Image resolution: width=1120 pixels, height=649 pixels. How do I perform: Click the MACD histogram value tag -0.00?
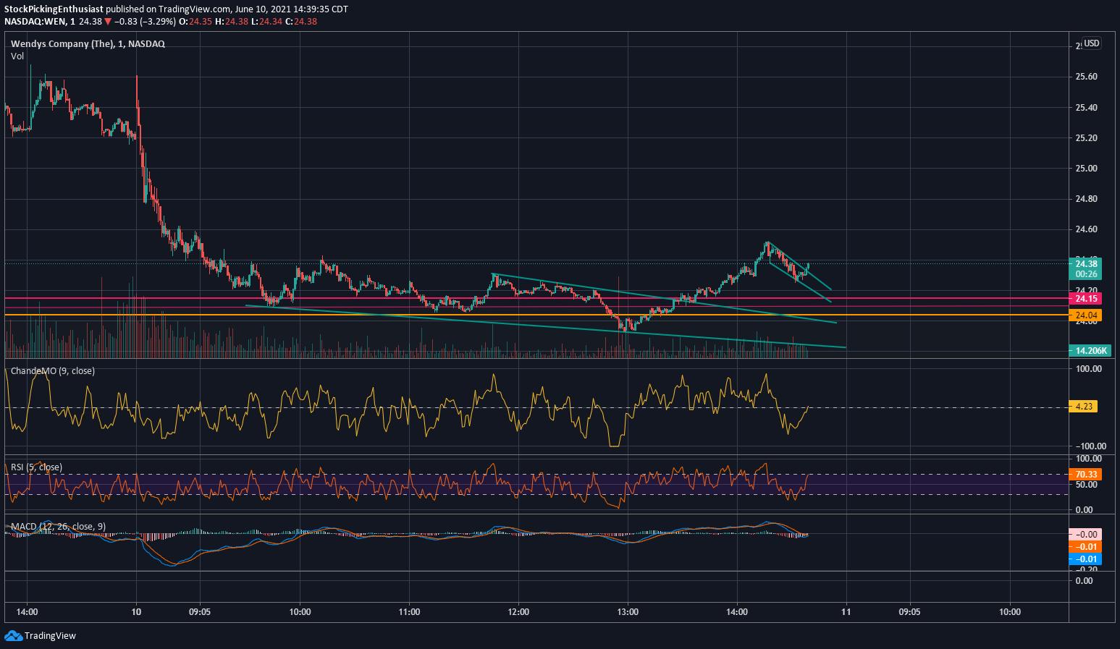pos(1085,535)
